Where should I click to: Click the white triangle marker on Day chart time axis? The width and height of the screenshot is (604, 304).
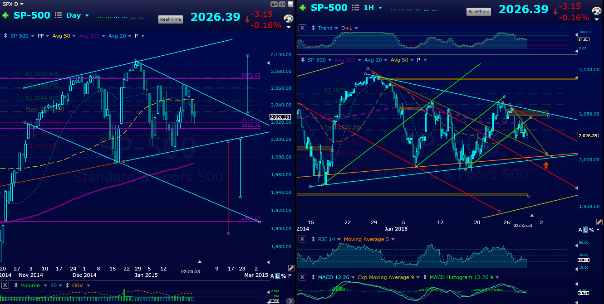coord(199,261)
